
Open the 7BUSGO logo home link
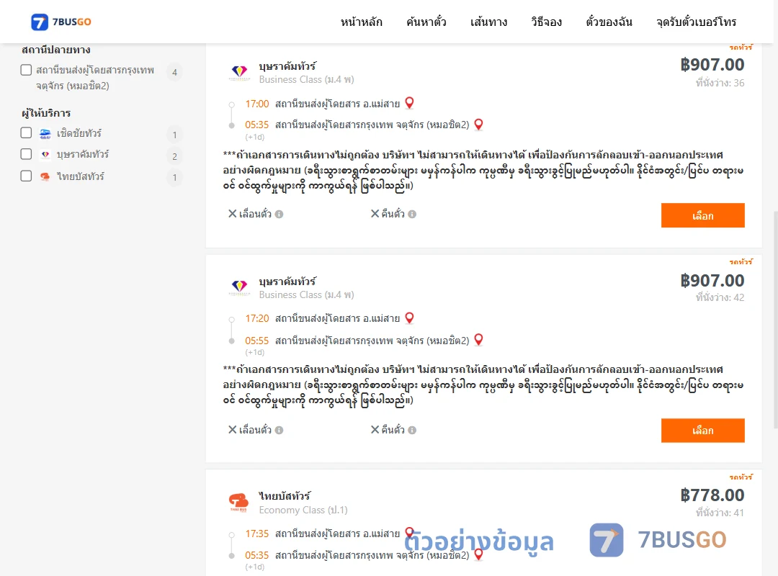[61, 22]
